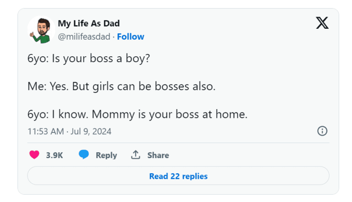Open the info circle icon beside the timestamp
The width and height of the screenshot is (352, 202).
tap(322, 131)
